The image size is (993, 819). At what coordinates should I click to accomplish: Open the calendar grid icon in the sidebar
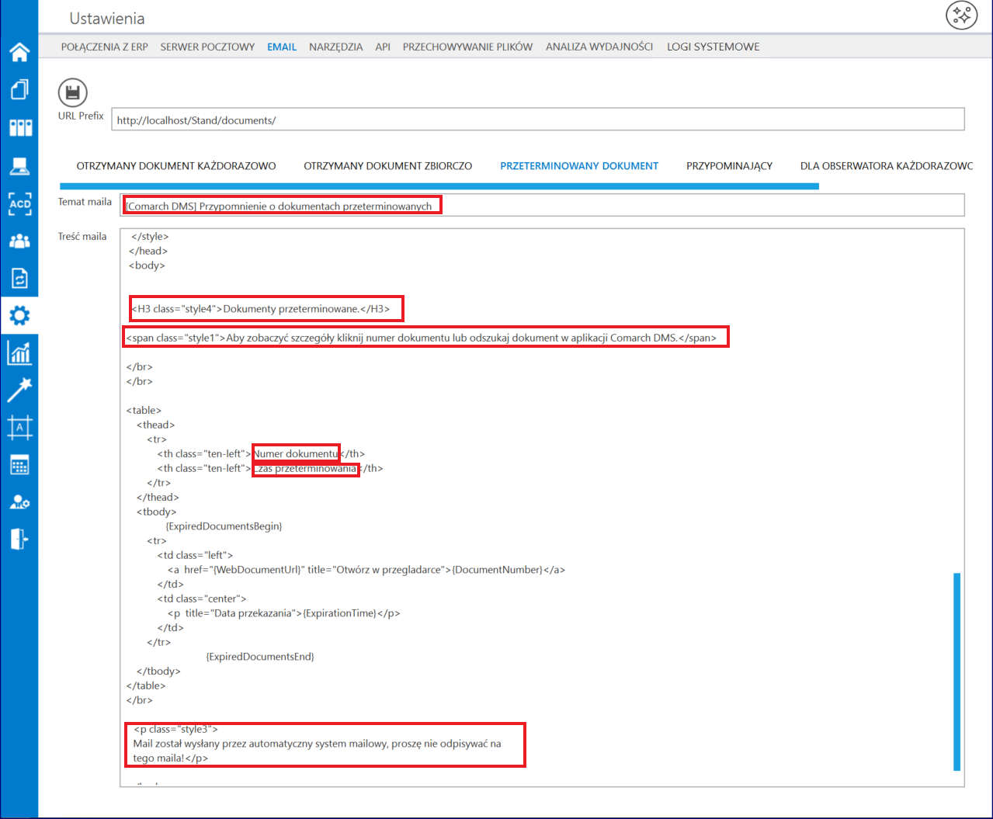point(19,465)
